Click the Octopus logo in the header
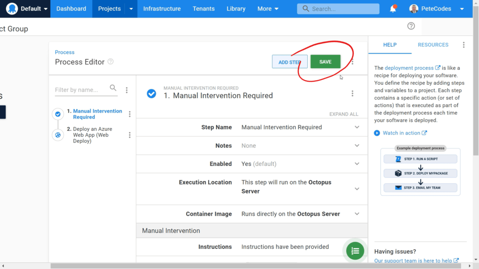Screen dimensions: 479x269 point(12,8)
